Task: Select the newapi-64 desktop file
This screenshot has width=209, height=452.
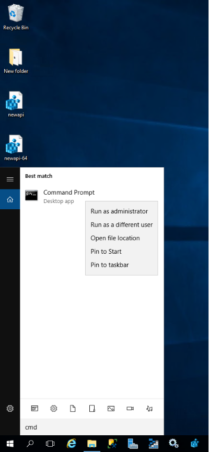Action: 16,148
